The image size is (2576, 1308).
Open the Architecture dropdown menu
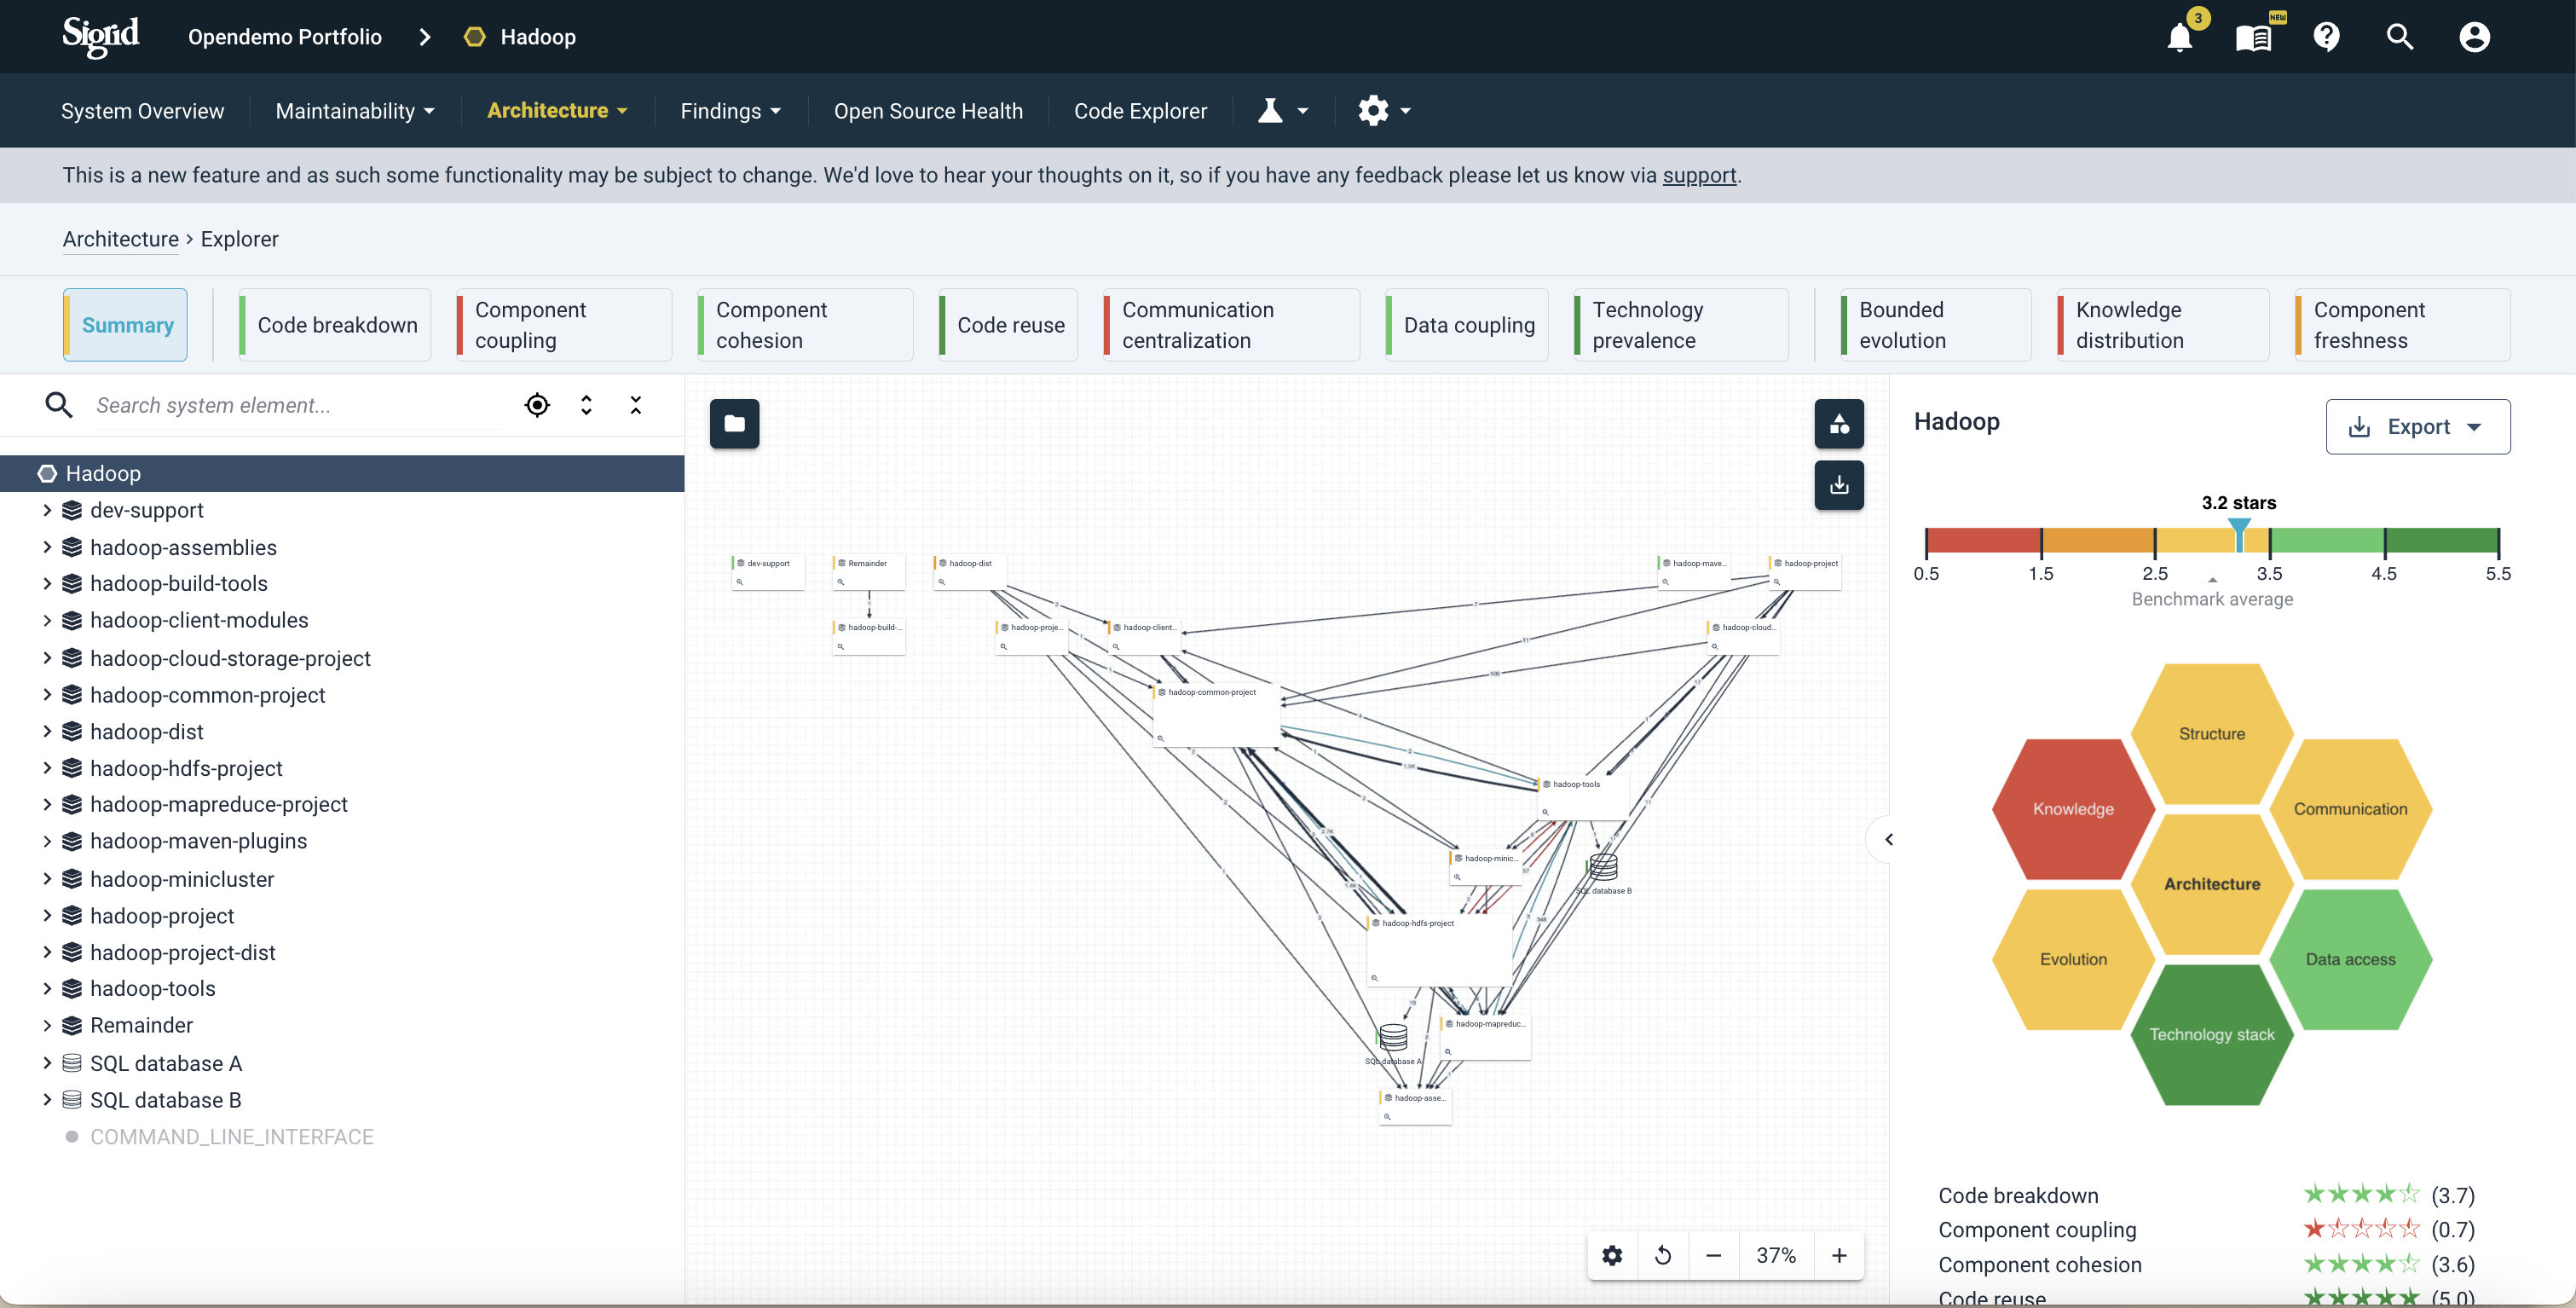click(557, 111)
